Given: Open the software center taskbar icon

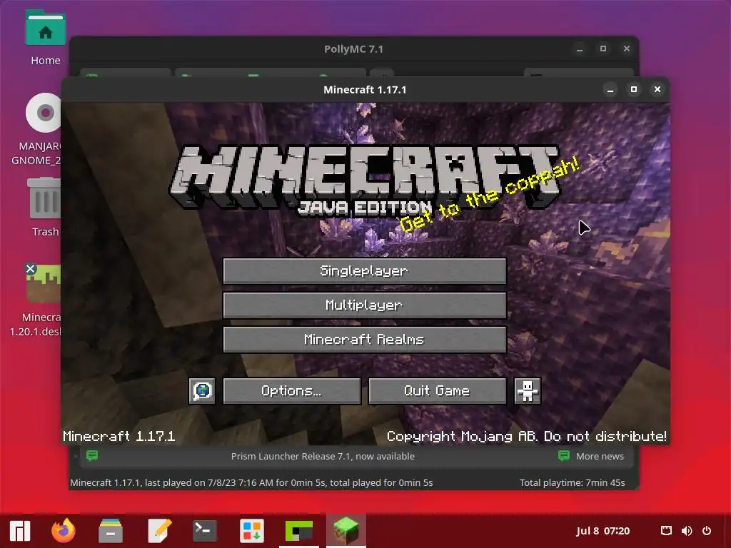Looking at the screenshot, I should click(x=252, y=531).
